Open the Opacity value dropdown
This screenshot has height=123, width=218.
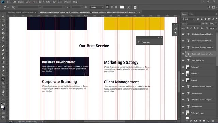click(x=216, y=24)
